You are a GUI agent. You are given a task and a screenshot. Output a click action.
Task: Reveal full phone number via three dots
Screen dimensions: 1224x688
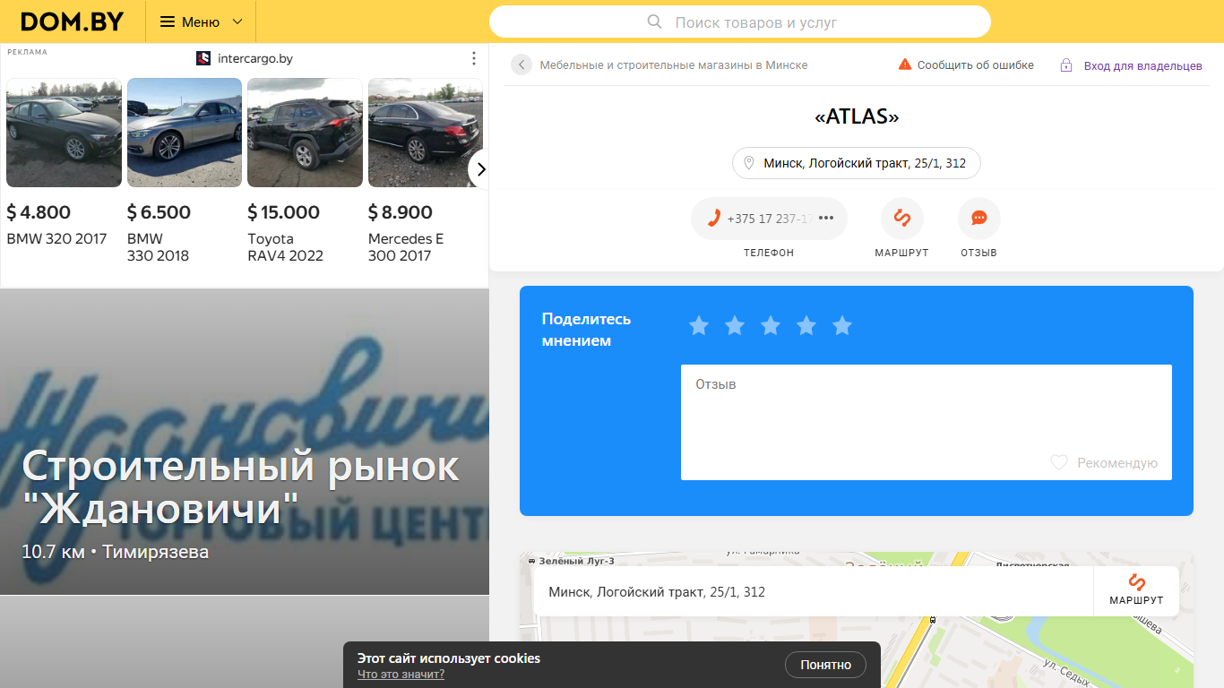pos(826,219)
